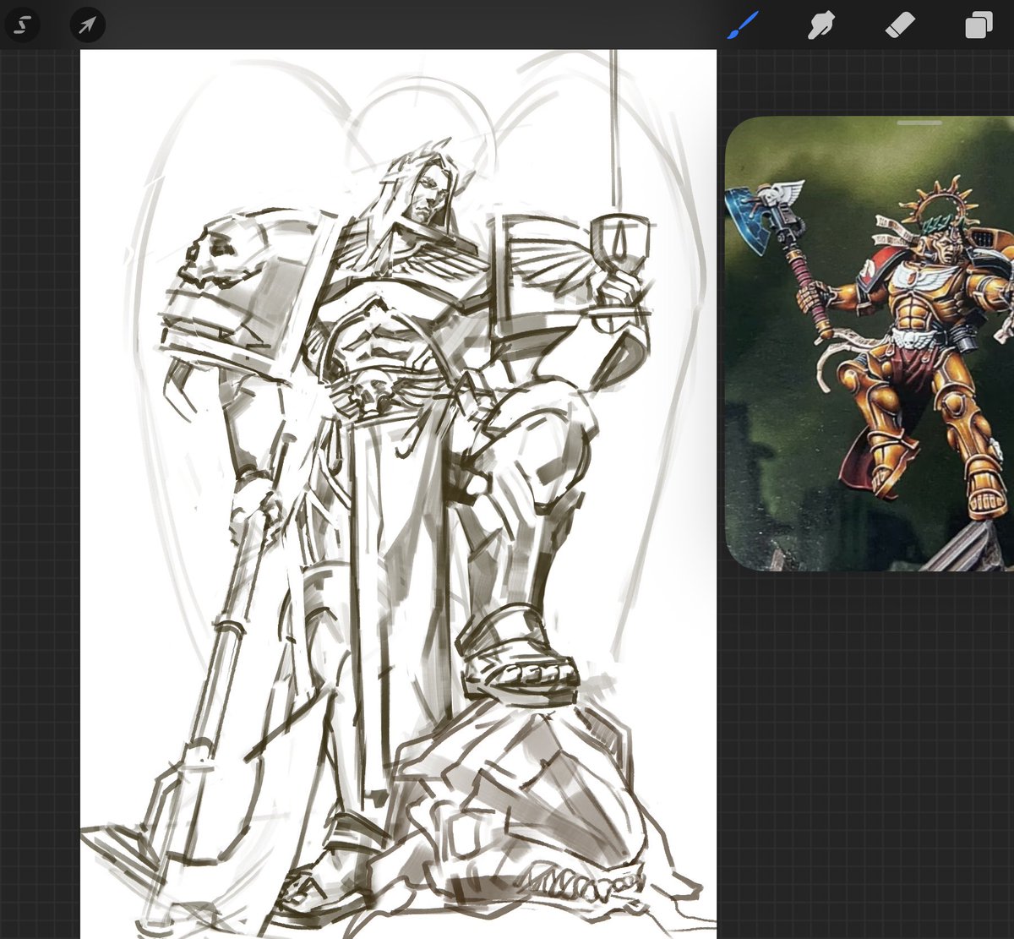Screen dimensions: 1014x939
Task: Select the Brush tool
Action: point(744,25)
